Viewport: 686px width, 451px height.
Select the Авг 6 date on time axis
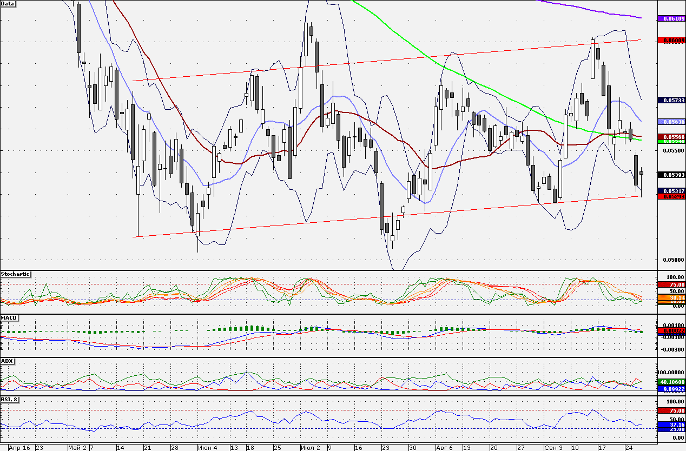click(444, 448)
